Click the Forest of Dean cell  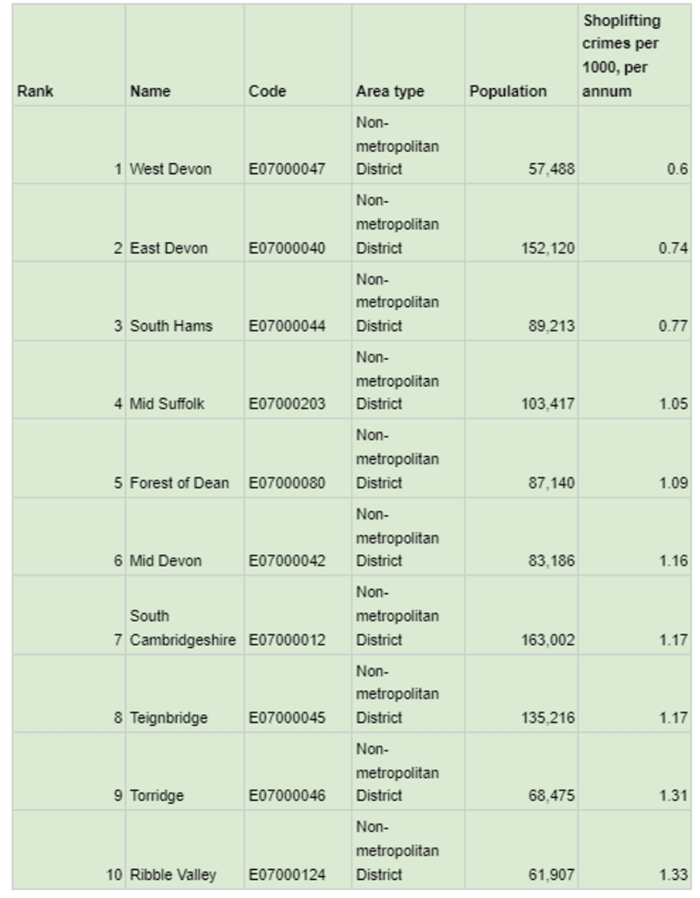179,483
